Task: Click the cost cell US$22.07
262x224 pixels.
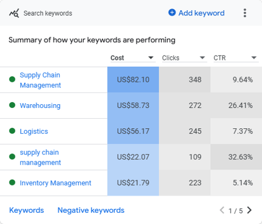Action: (x=133, y=157)
